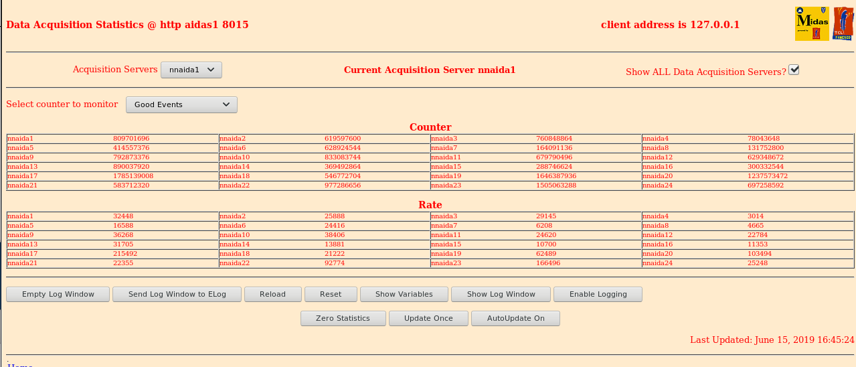Select rate value 25888
856x367 pixels.
tap(335, 216)
